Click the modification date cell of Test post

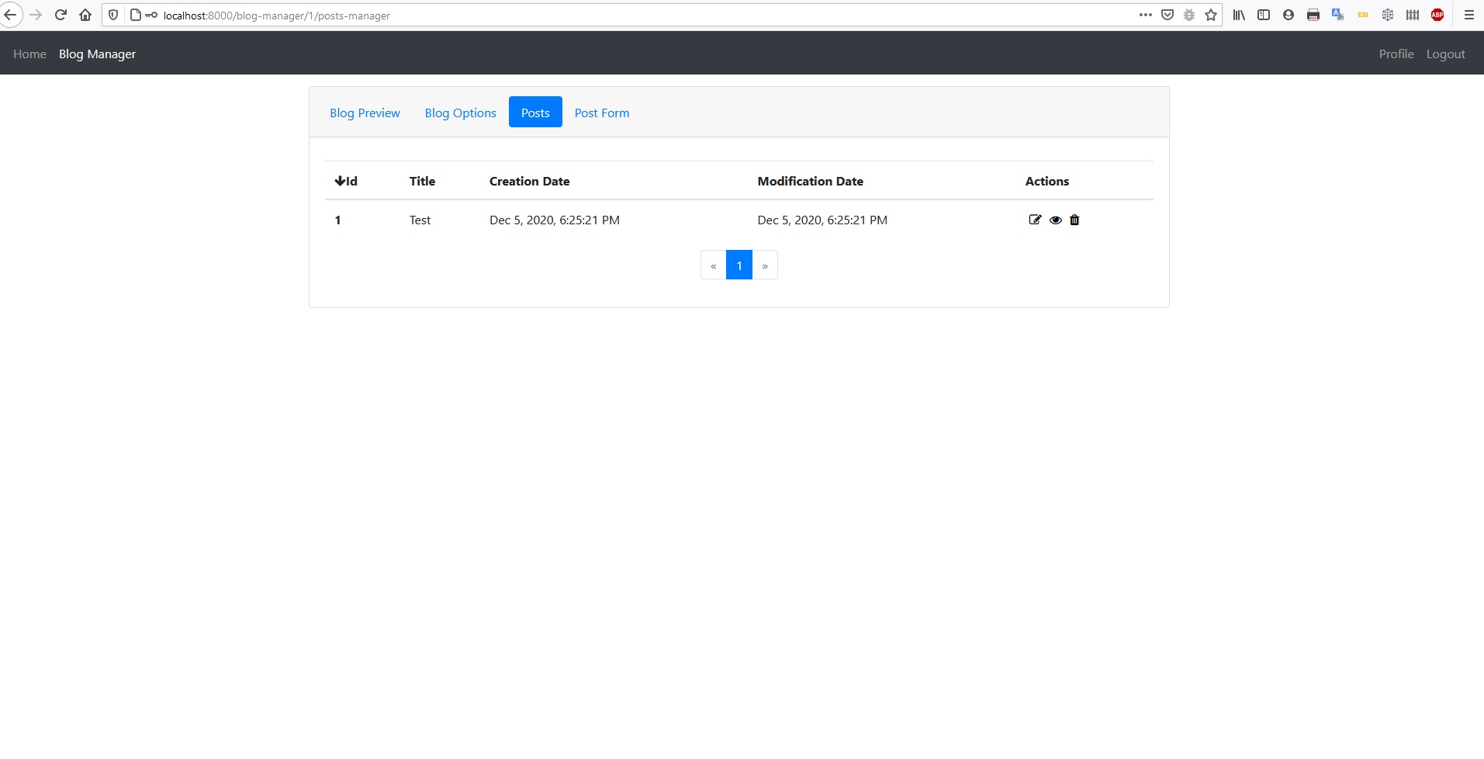pyautogui.click(x=822, y=220)
